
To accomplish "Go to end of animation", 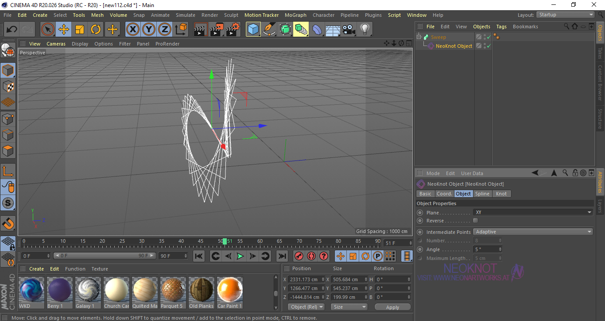I will [282, 256].
